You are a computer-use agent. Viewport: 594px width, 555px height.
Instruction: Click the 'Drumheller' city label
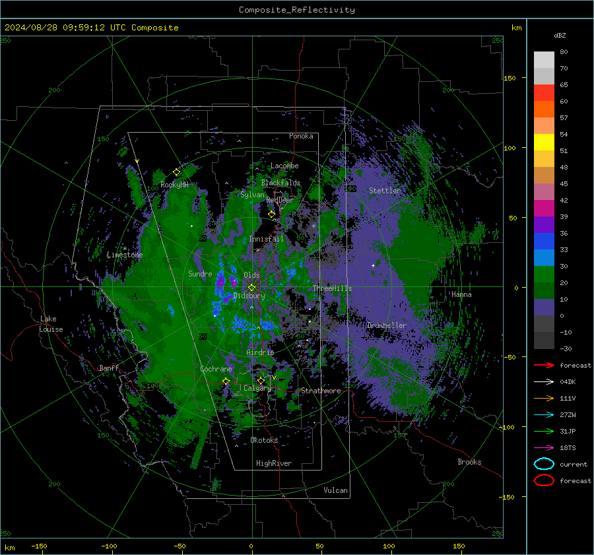click(386, 325)
